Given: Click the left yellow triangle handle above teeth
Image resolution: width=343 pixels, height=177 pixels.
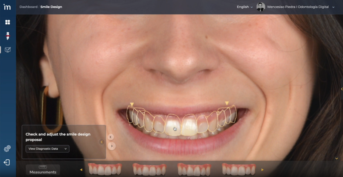Looking at the screenshot, I should [132, 105].
